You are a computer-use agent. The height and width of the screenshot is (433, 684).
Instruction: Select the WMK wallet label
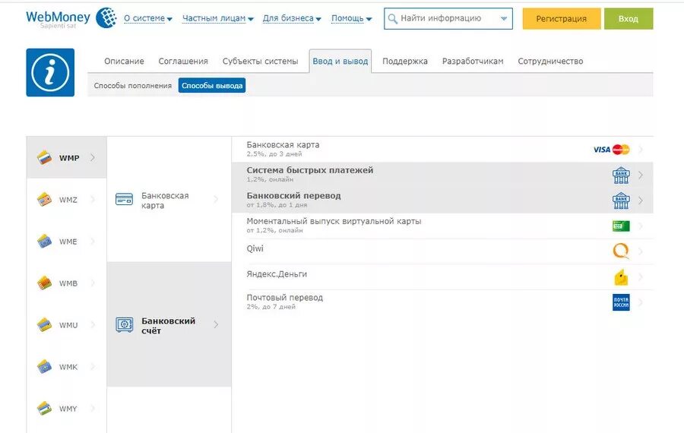(68, 367)
